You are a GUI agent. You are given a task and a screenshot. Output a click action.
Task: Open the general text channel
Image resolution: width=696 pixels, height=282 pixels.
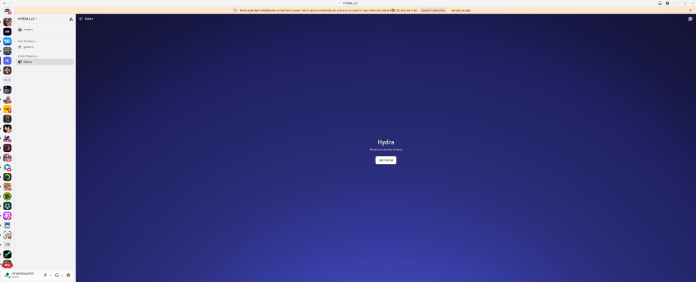coord(46,47)
